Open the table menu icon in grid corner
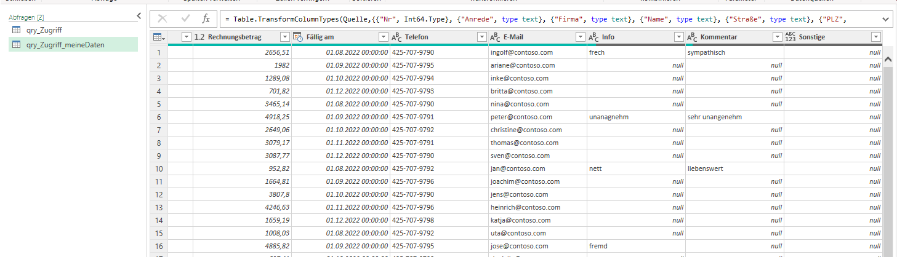The image size is (897, 257). point(158,38)
